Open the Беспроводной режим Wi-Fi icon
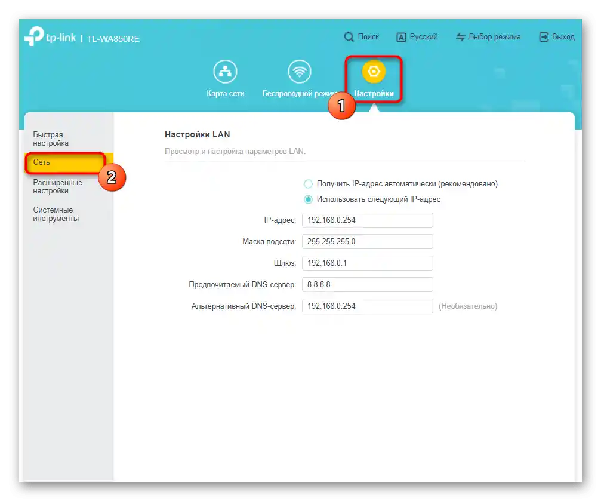Screen dimensions: 601x501 click(x=300, y=71)
